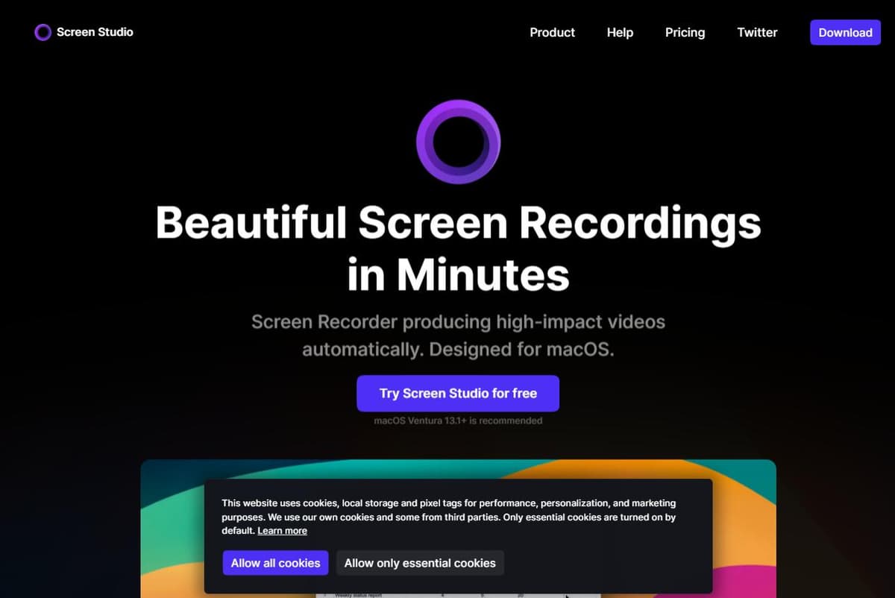Viewport: 895px width, 598px height.
Task: Open the Twitter navigation link
Action: tap(757, 32)
